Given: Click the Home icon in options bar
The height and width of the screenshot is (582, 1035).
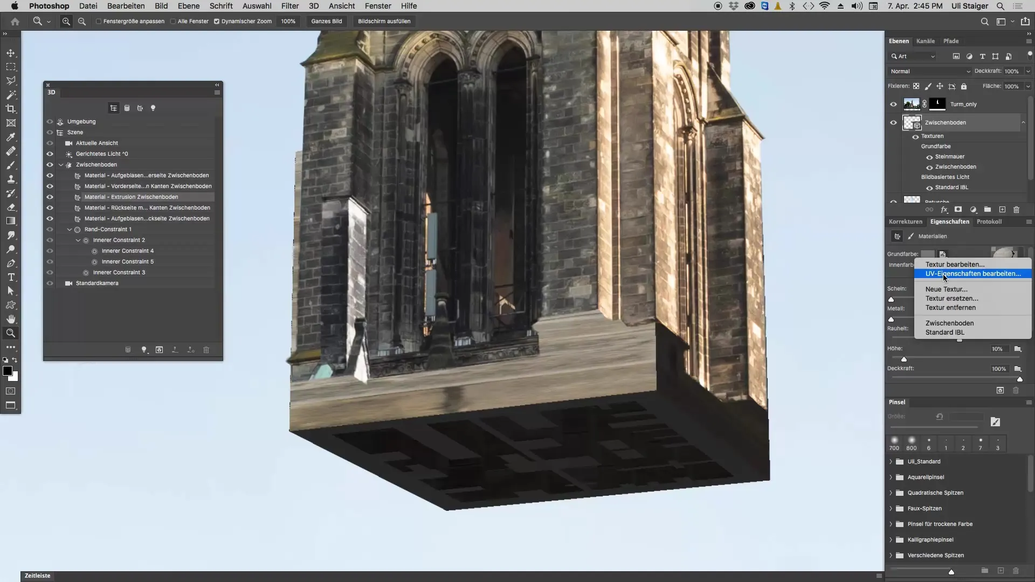Looking at the screenshot, I should pos(15,22).
